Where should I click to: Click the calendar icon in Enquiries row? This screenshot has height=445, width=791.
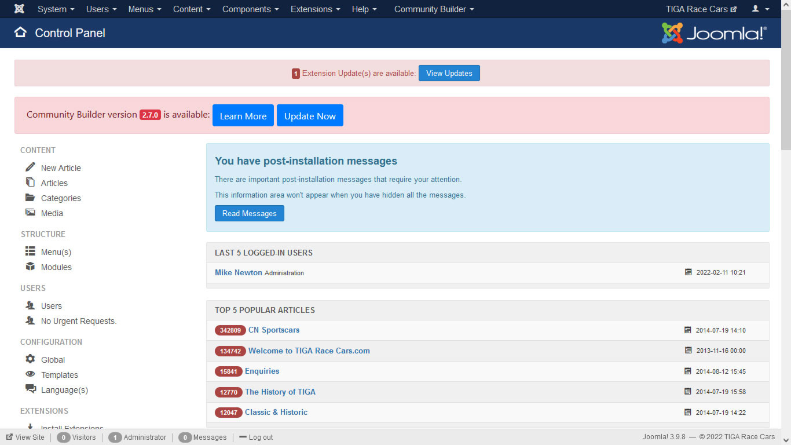tap(688, 371)
